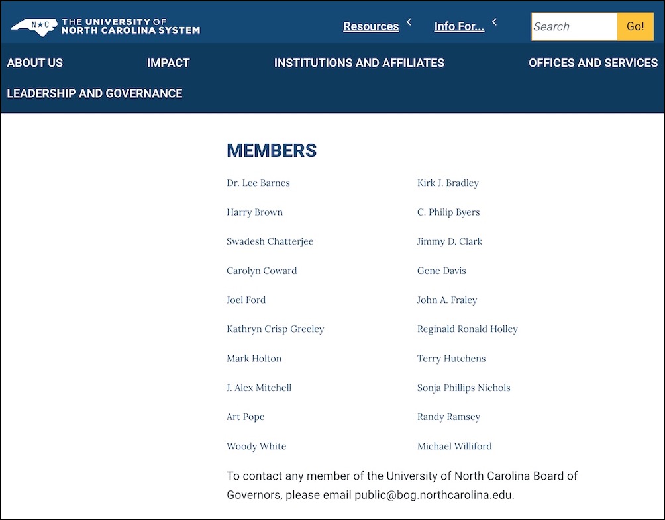Expand the chevron next to Info For...
Image resolution: width=665 pixels, height=520 pixels.
tap(494, 22)
